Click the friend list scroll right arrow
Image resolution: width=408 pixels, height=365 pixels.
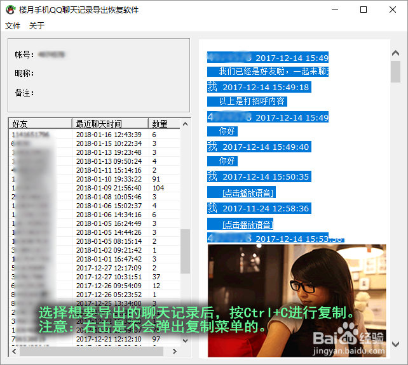tap(175, 352)
